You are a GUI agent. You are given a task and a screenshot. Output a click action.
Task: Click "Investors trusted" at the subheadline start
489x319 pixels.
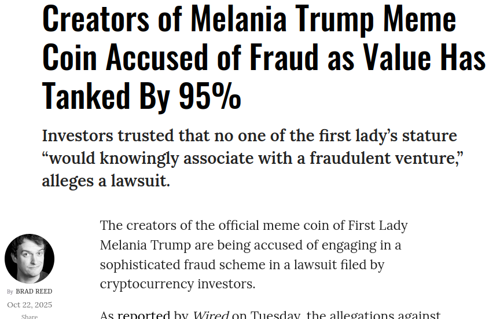click(108, 135)
